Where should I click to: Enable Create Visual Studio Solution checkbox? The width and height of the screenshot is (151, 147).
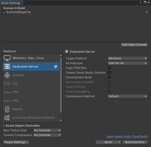point(109,73)
